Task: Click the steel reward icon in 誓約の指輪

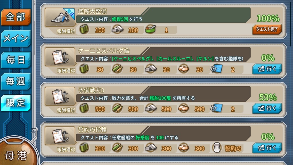Action: [150, 147]
